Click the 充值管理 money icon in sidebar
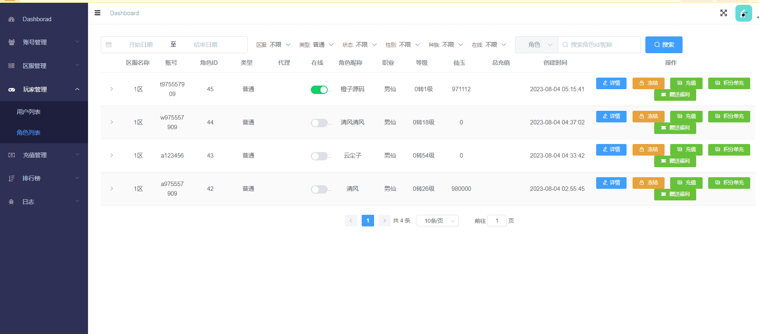The image size is (759, 334). [12, 155]
